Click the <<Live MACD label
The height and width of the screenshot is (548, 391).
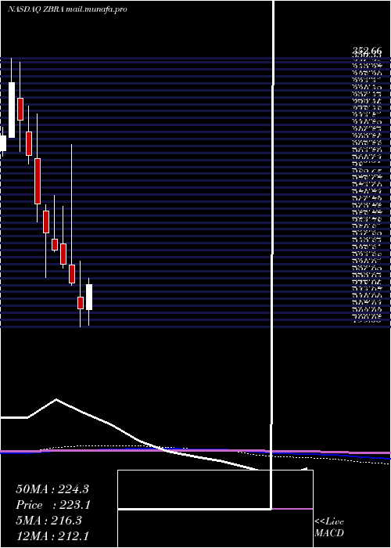tap(329, 527)
